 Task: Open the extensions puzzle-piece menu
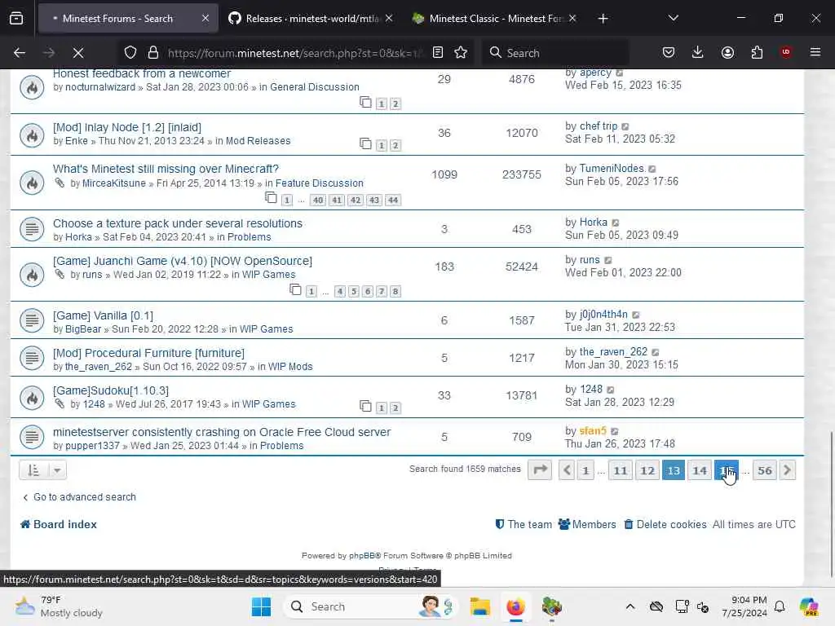coord(757,53)
